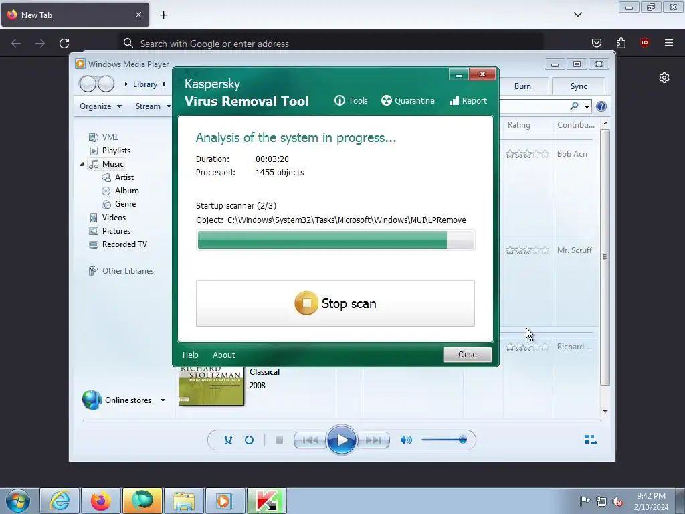This screenshot has height=514, width=685.
Task: Skip to previous track in Media Player
Action: coord(310,440)
